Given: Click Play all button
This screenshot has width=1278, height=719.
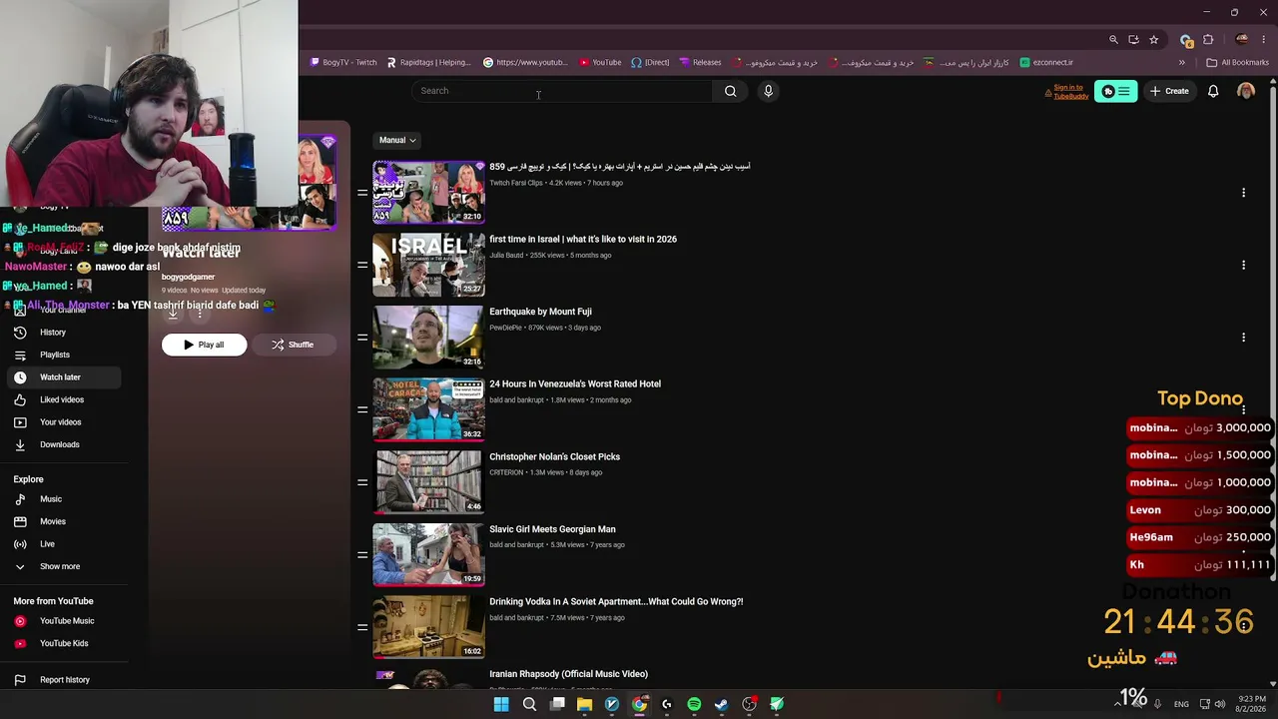Looking at the screenshot, I should (x=204, y=345).
